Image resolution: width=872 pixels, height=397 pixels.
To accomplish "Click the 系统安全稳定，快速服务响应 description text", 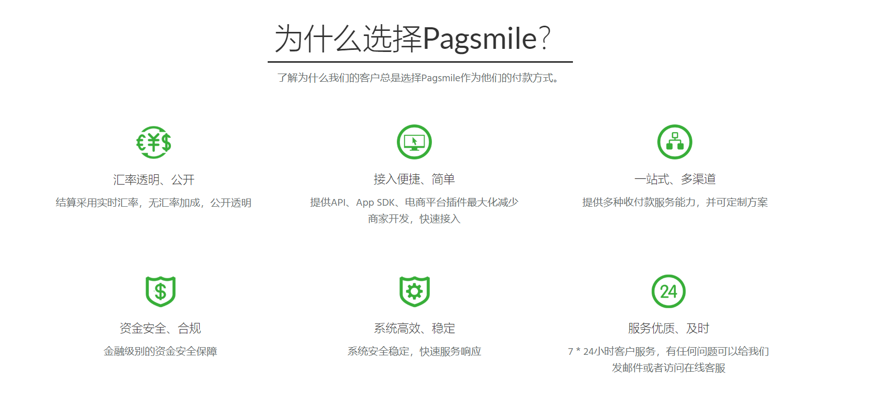I will [x=414, y=351].
